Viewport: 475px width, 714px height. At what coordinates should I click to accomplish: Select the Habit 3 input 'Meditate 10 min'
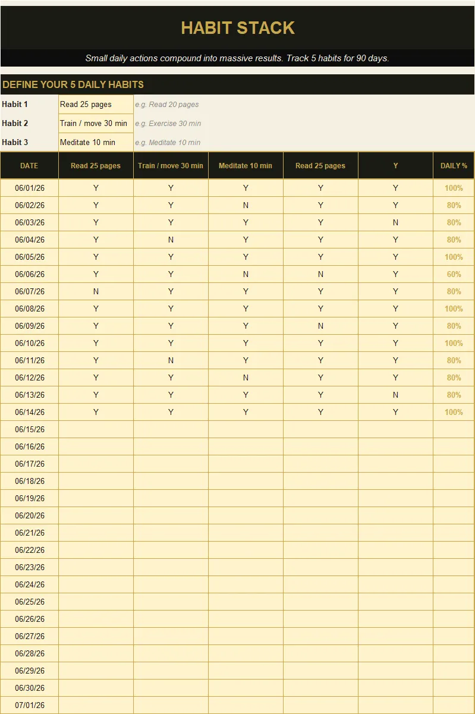(96, 142)
